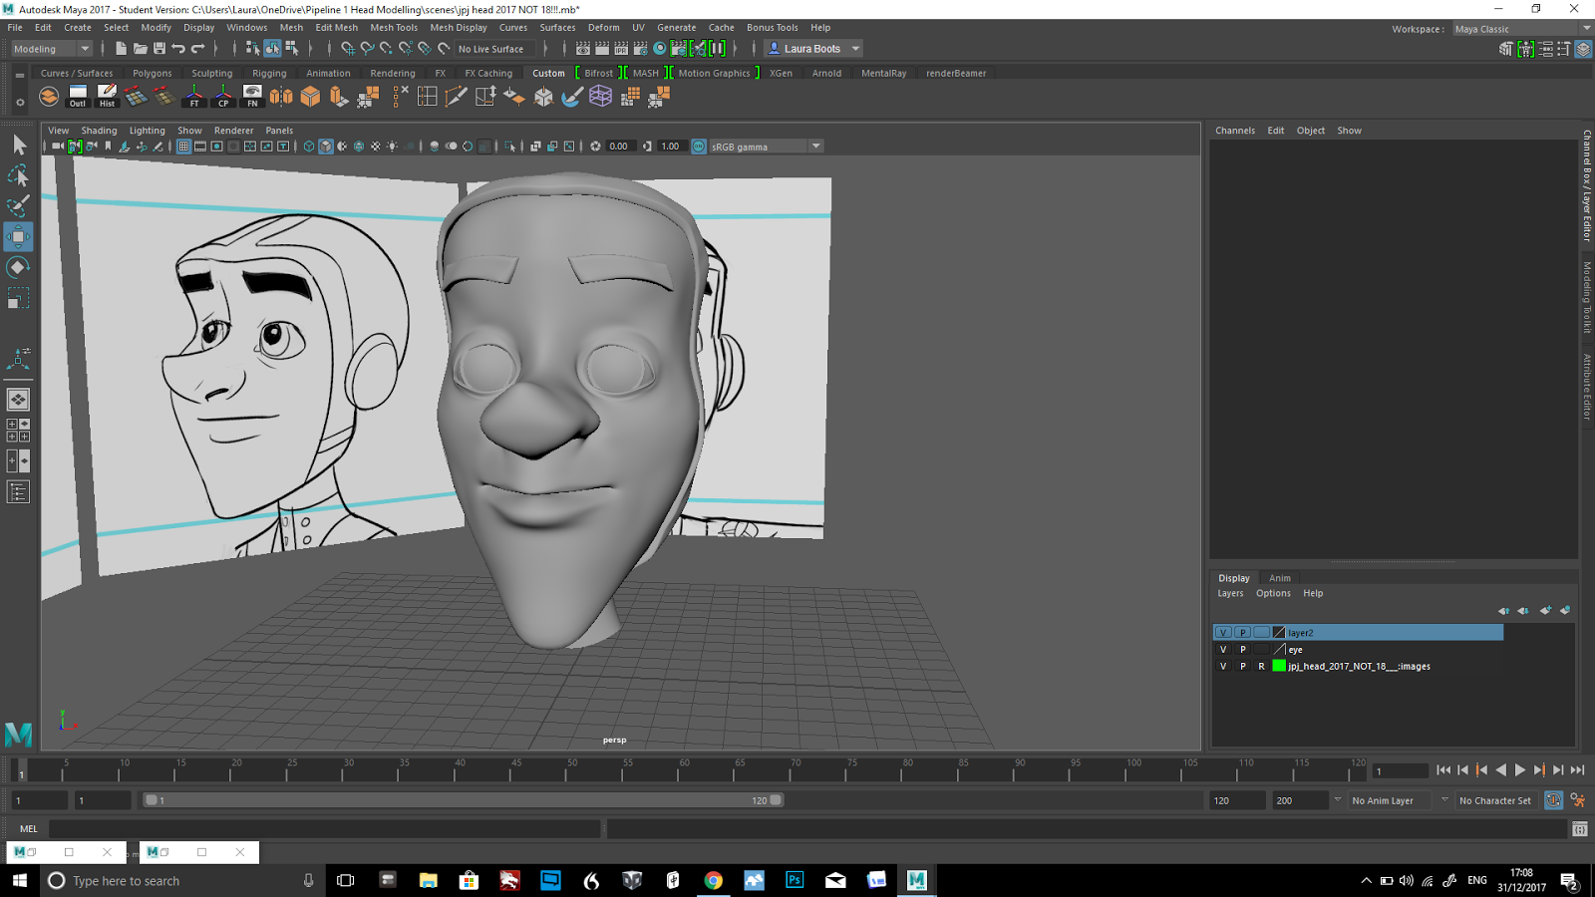Toggle the viewport grid display icon

coord(183,147)
